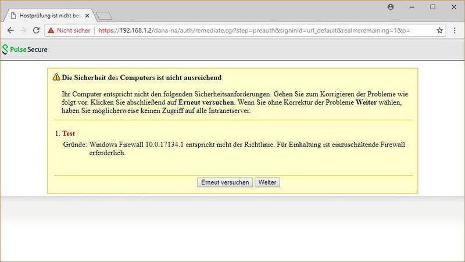Click the 'Weiter' button

tap(267, 182)
